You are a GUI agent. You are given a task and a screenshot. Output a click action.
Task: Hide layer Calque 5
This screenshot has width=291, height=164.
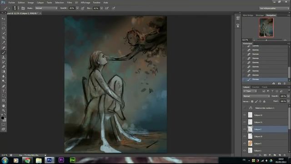click(245, 143)
